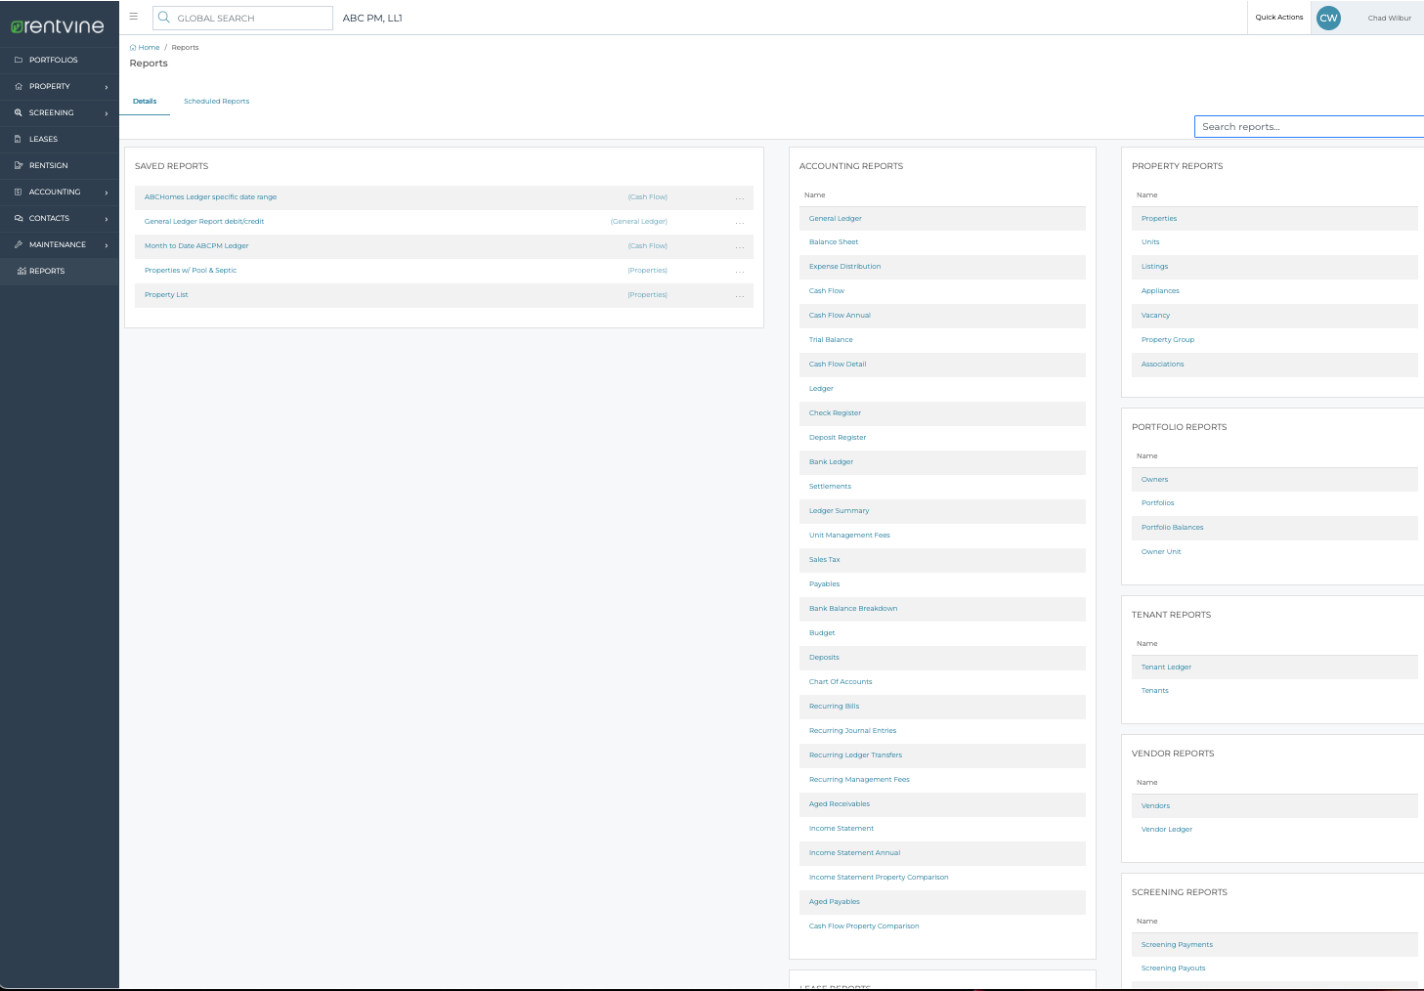Open the Quick Actions menu
Viewport: 1424px width, 991px height.
[x=1279, y=18]
